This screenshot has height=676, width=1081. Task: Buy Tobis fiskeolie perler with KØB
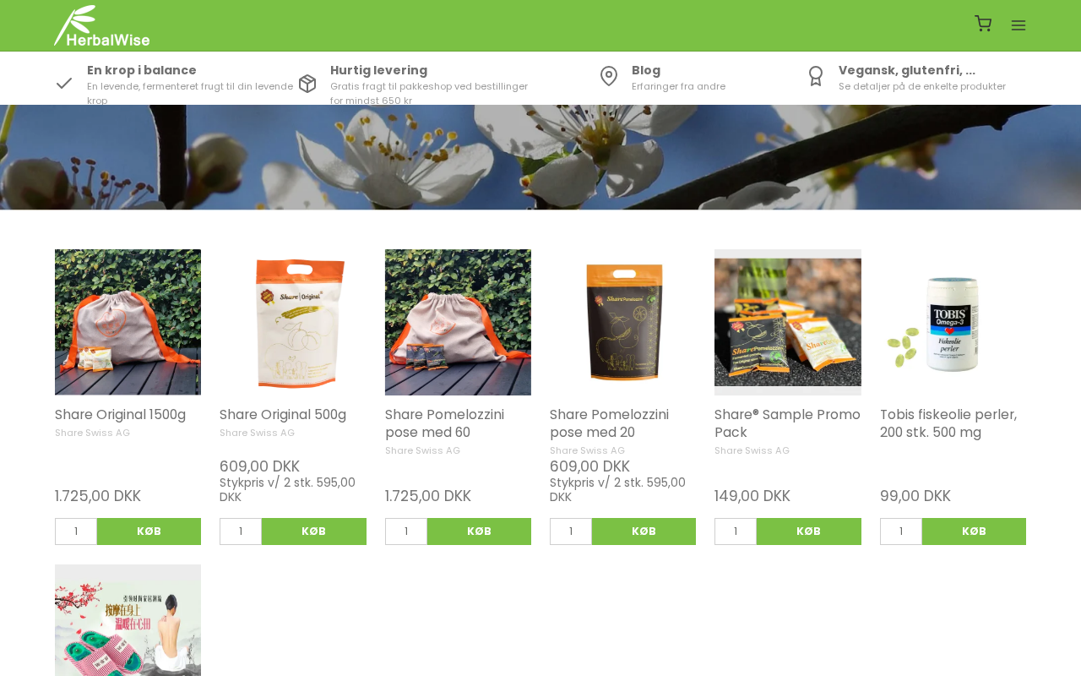[x=974, y=532]
